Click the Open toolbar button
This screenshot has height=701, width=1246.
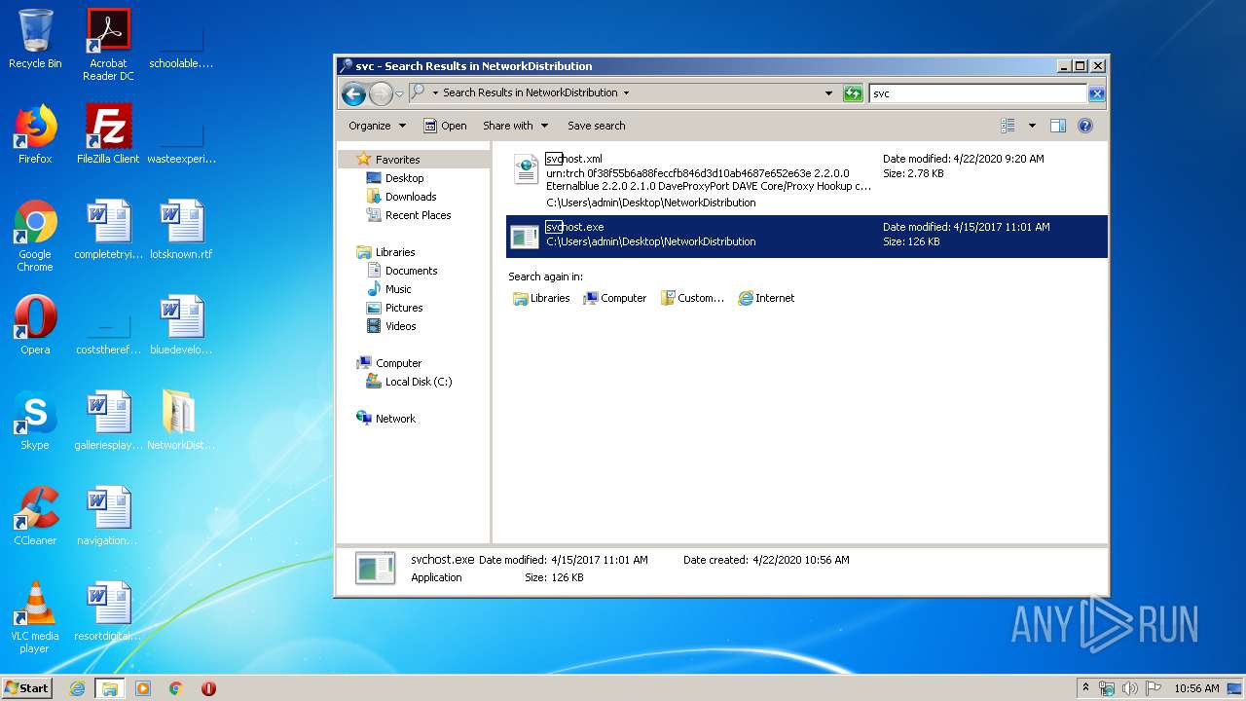(445, 126)
